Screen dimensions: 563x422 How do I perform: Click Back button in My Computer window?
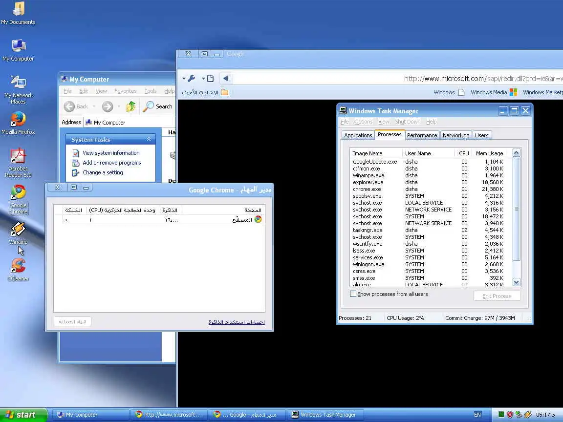point(76,106)
